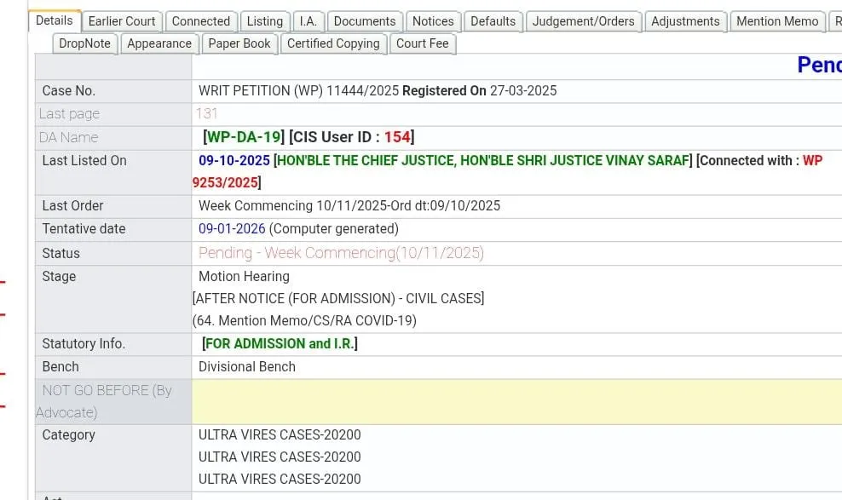842x500 pixels.
Task: Go to the Notices tab
Action: pos(433,21)
